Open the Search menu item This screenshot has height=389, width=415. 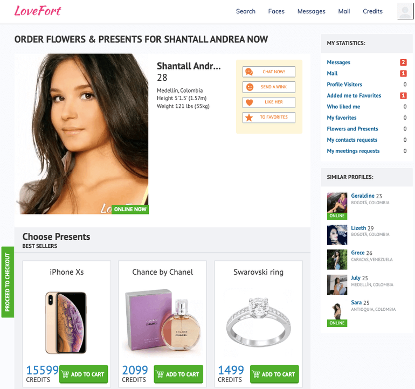coord(246,11)
